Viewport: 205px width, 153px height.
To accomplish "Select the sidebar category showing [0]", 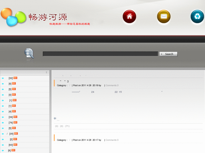I will (10, 95).
